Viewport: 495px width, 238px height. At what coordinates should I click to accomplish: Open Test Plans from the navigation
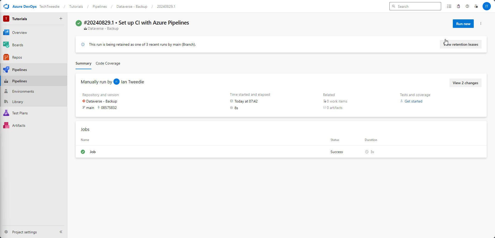click(19, 113)
